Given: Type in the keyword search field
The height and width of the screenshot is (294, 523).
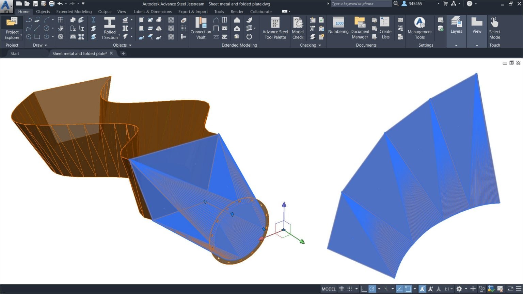Looking at the screenshot, I should [x=361, y=3].
